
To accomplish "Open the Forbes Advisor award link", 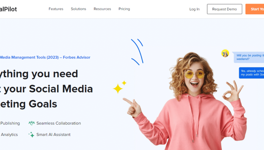I will pos(45,57).
